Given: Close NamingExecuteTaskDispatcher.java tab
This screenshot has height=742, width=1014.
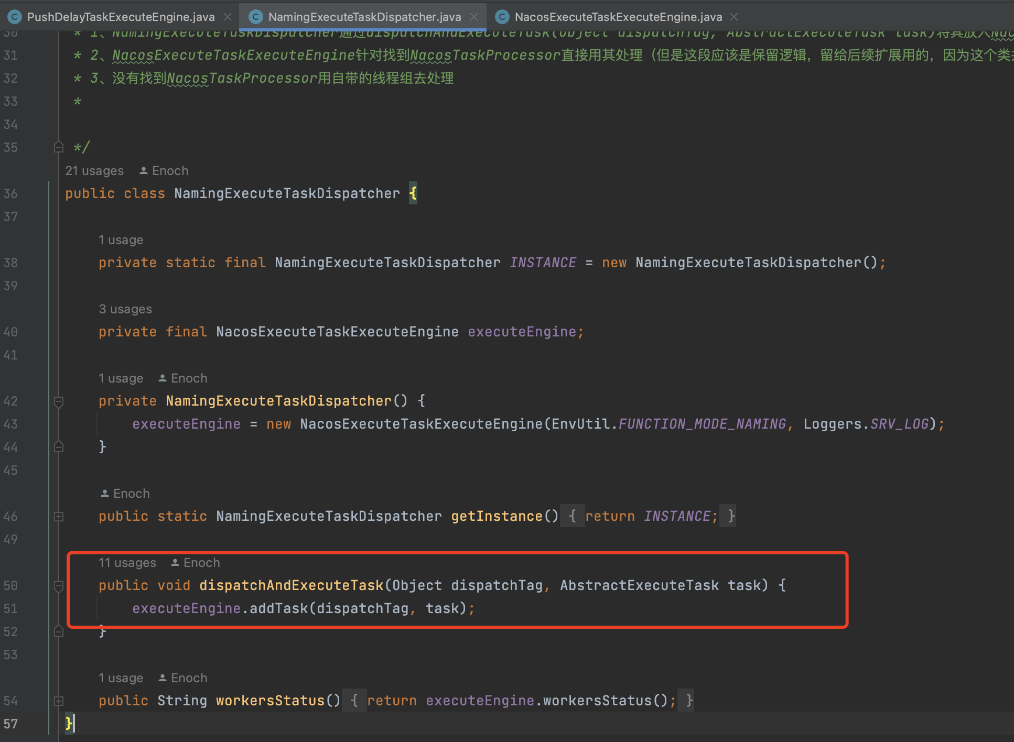Looking at the screenshot, I should coord(474,17).
